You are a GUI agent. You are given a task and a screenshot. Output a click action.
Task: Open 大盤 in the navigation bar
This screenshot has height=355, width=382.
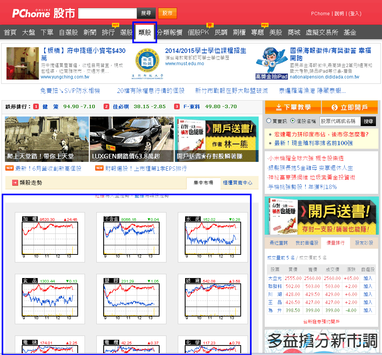(x=29, y=32)
